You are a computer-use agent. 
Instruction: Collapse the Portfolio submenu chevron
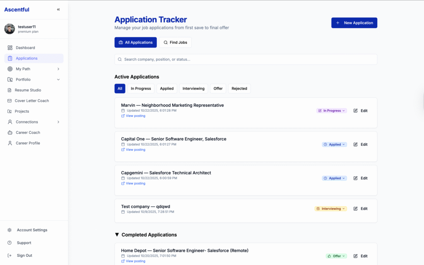click(x=58, y=79)
